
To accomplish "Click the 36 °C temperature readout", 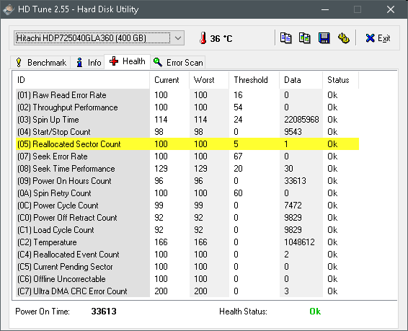I will click(x=221, y=38).
